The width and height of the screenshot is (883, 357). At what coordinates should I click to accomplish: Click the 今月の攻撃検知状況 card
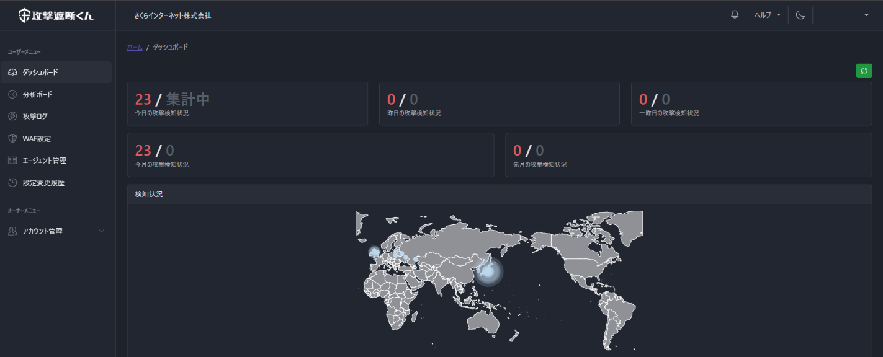coord(310,155)
